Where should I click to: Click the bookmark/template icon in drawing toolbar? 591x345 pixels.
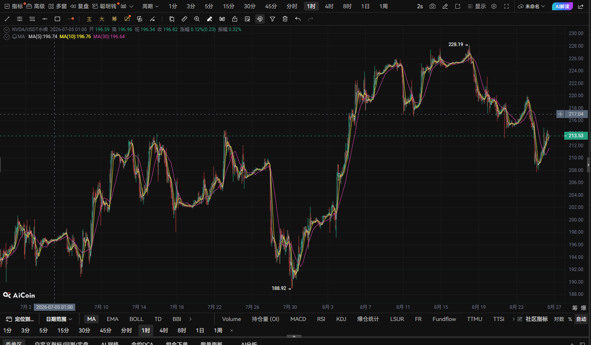pos(172,19)
